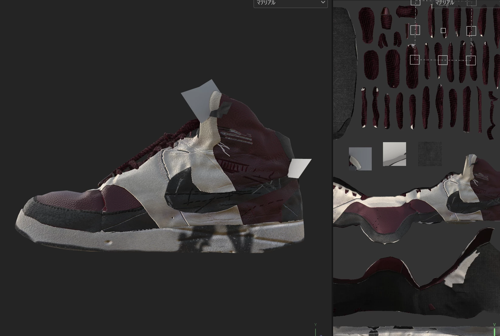Click the gray plane near shoe tongue
Image resolution: width=500 pixels, height=336 pixels.
pyautogui.click(x=197, y=99)
